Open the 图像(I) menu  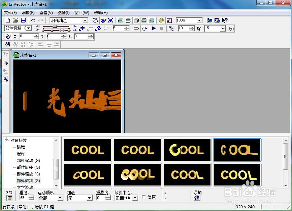[64, 13]
